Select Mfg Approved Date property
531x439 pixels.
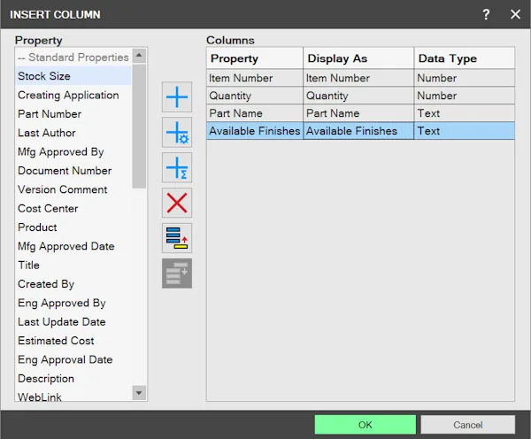73,246
